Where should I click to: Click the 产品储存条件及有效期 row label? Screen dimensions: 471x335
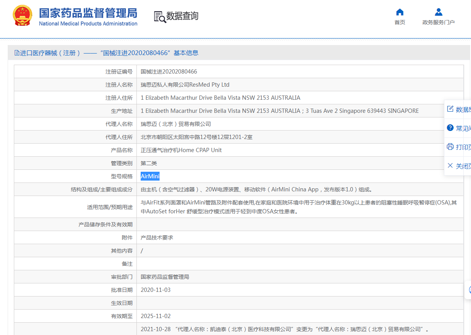[106, 224]
